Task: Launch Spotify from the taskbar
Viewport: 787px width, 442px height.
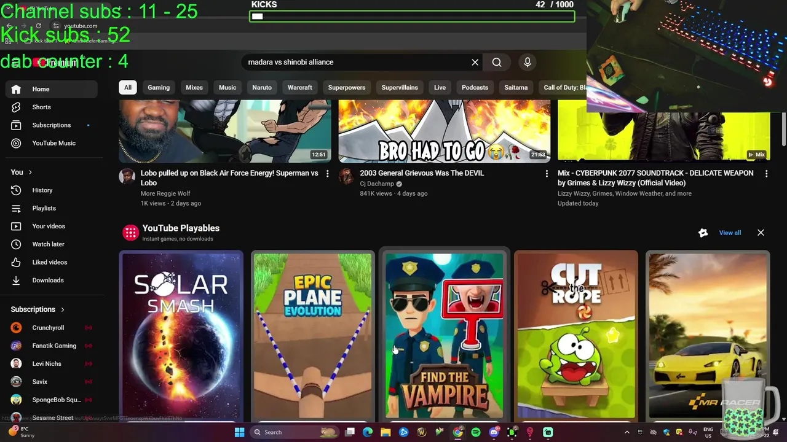Action: (x=476, y=432)
